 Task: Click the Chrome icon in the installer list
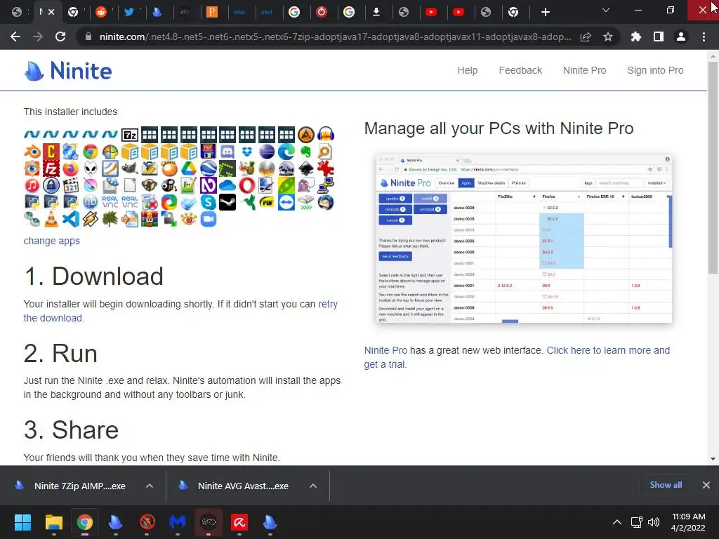click(91, 152)
